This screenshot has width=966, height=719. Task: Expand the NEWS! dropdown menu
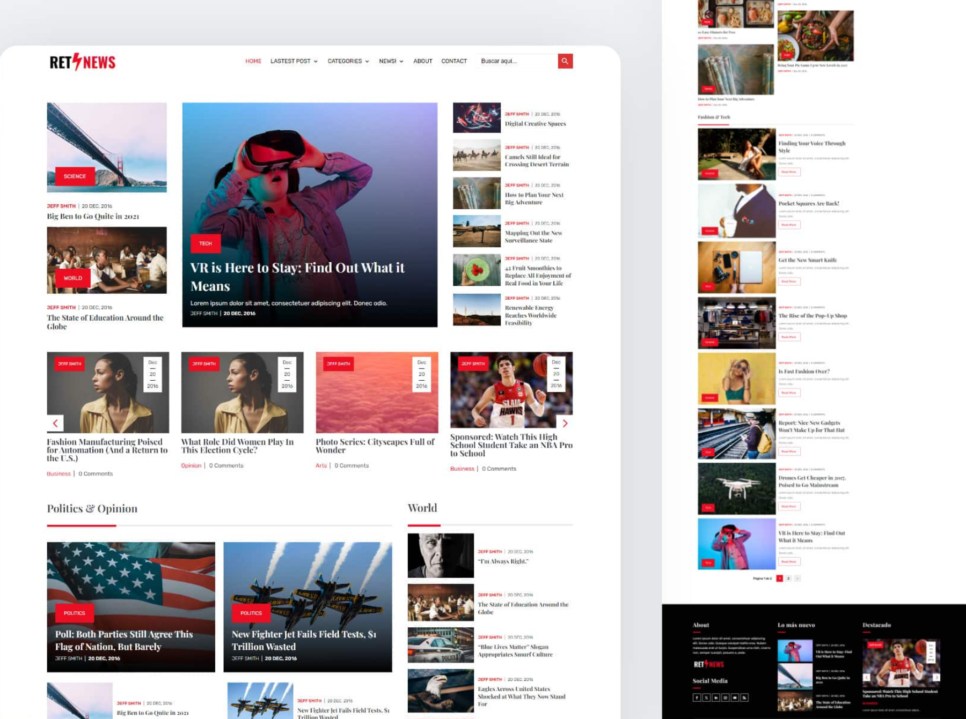tap(391, 61)
